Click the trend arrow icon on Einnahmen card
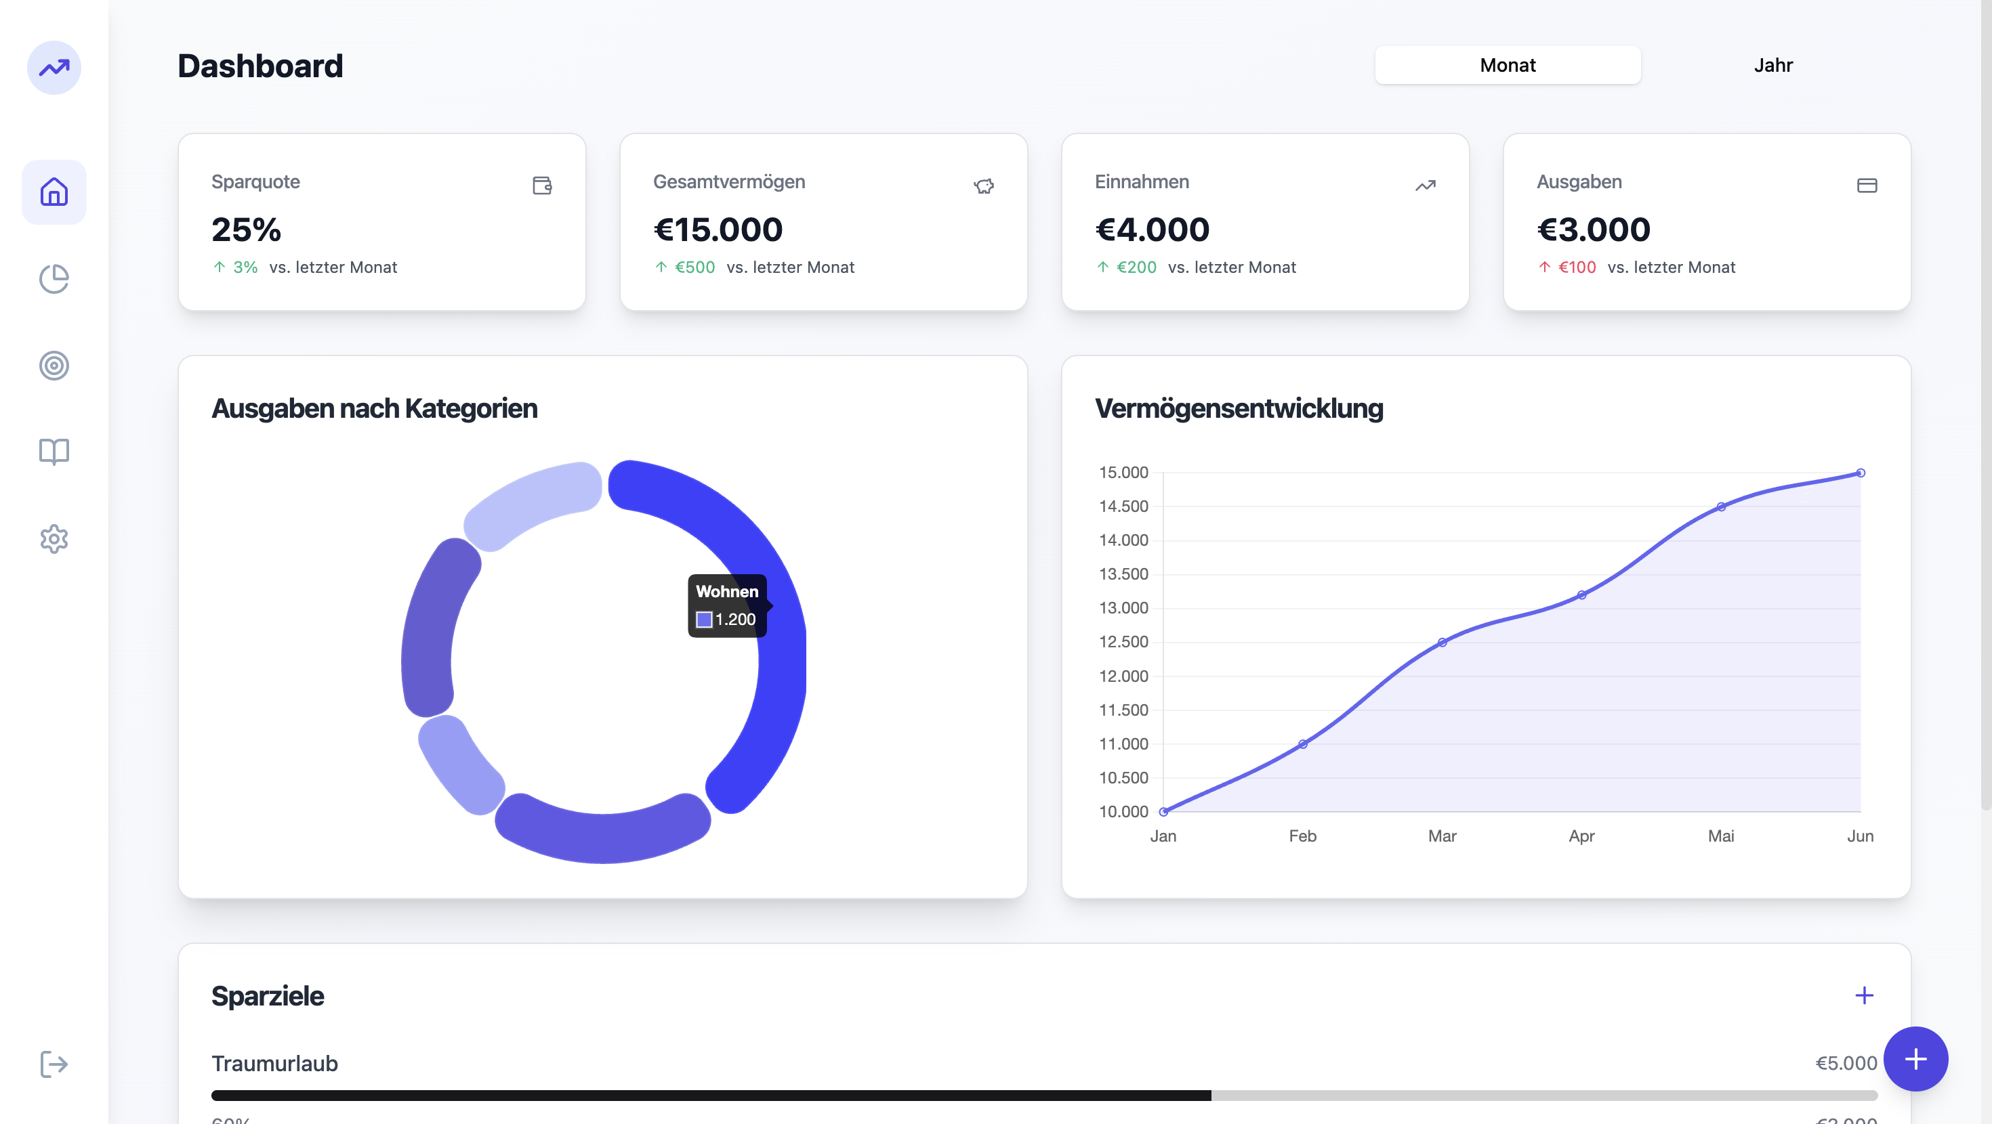Screen dimensions: 1992x1124 [1425, 186]
